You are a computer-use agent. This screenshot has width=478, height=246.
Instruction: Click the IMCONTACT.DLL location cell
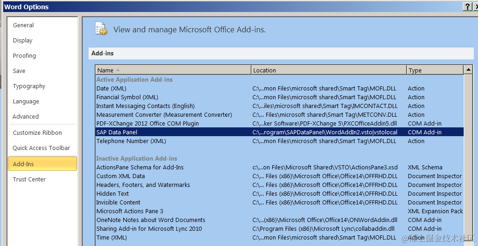coord(325,106)
